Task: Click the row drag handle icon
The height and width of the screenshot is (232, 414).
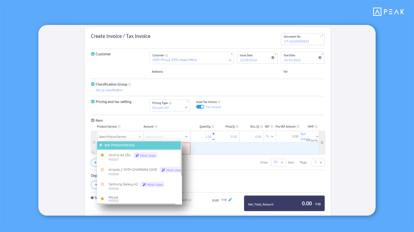Action: (x=94, y=143)
